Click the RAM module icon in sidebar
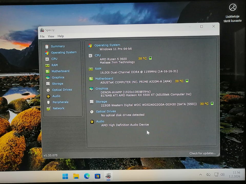The height and width of the screenshot is (184, 246). pyautogui.click(x=47, y=65)
